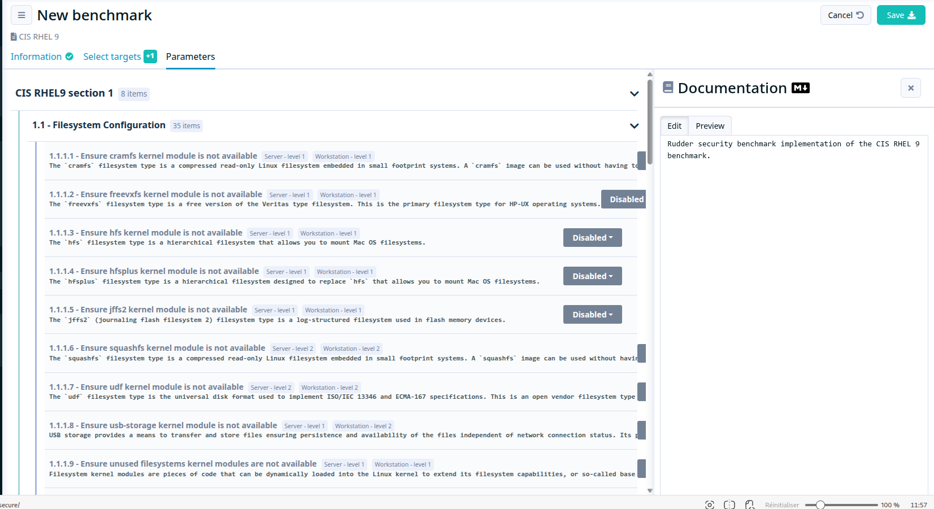The height and width of the screenshot is (509, 934).
Task: Click the split view icon in status bar
Action: click(x=729, y=504)
